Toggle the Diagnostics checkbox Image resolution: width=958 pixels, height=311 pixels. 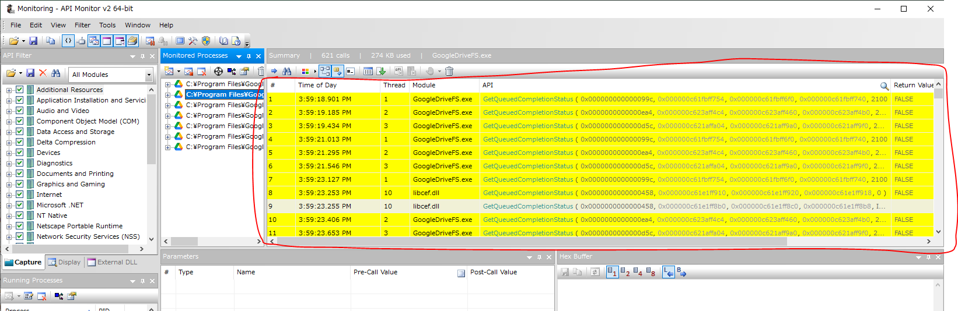click(19, 163)
